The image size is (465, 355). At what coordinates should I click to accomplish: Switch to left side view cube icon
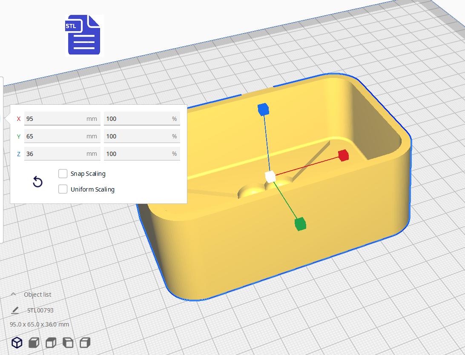[68, 343]
